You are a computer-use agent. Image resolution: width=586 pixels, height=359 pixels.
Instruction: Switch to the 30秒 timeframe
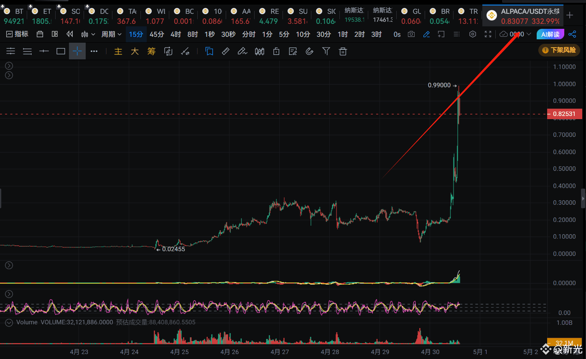pos(228,34)
